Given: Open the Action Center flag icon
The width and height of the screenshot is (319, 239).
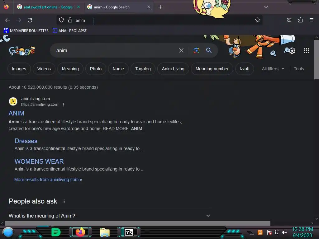Looking at the screenshot, I should pyautogui.click(x=269, y=232).
